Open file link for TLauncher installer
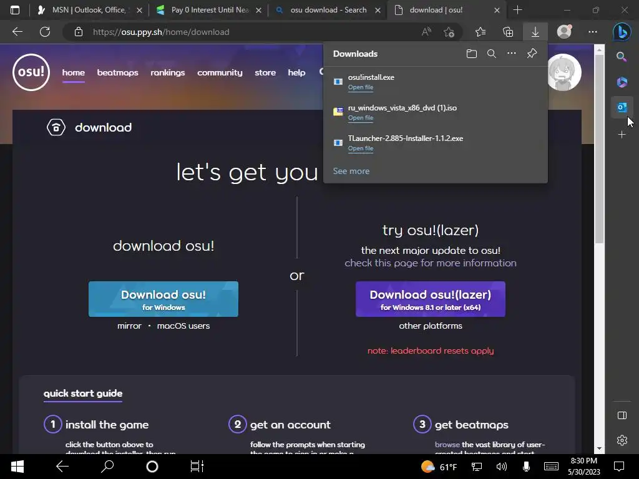Viewport: 639px width, 479px height. 360,148
